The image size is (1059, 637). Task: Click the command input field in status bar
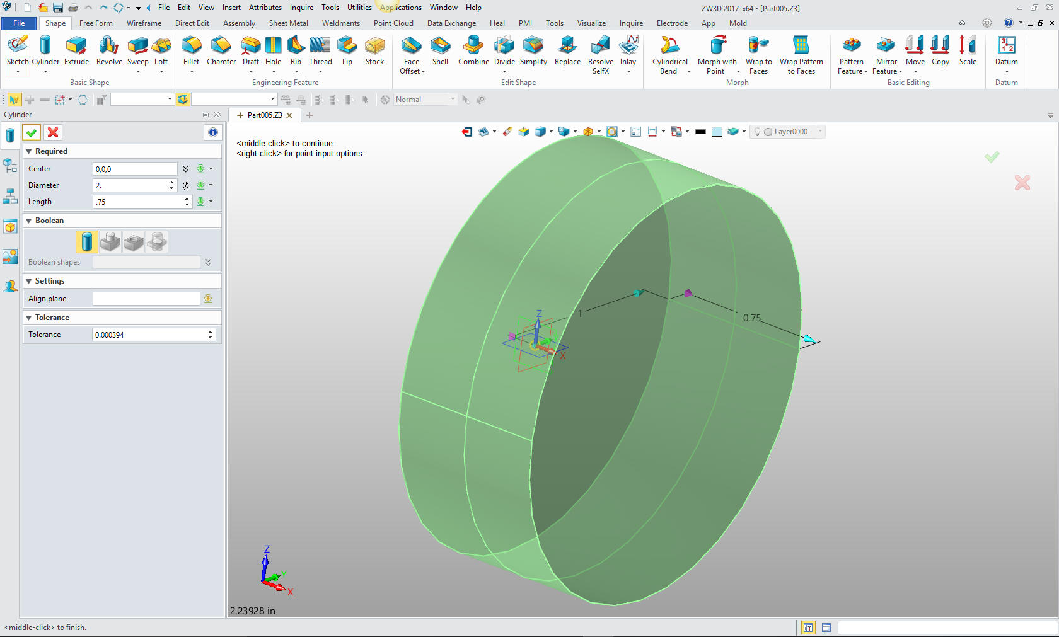pos(947,628)
